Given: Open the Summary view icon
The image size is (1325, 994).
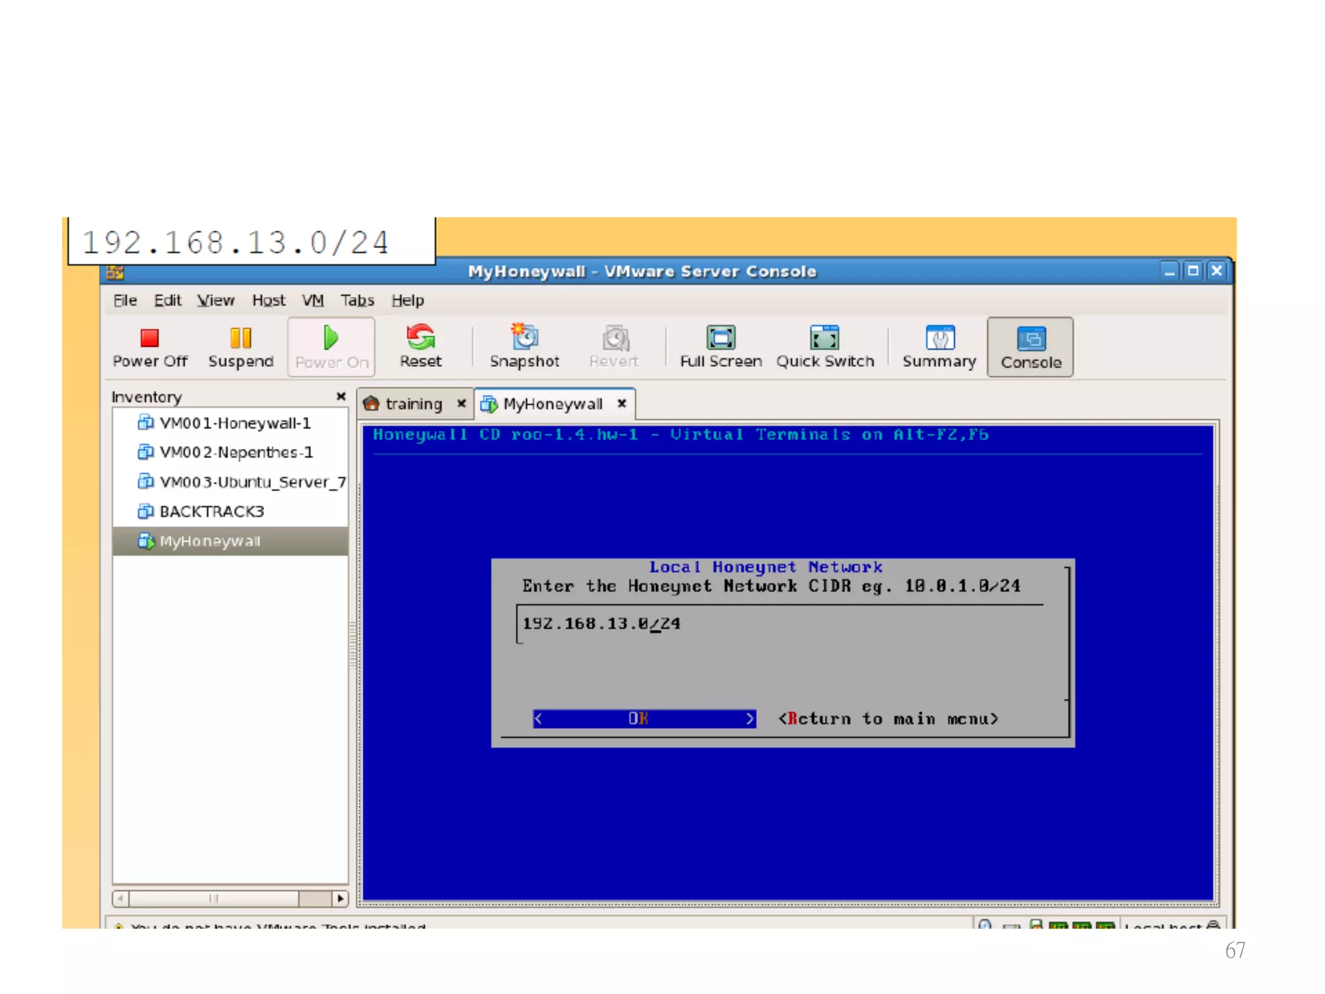Looking at the screenshot, I should pyautogui.click(x=939, y=338).
